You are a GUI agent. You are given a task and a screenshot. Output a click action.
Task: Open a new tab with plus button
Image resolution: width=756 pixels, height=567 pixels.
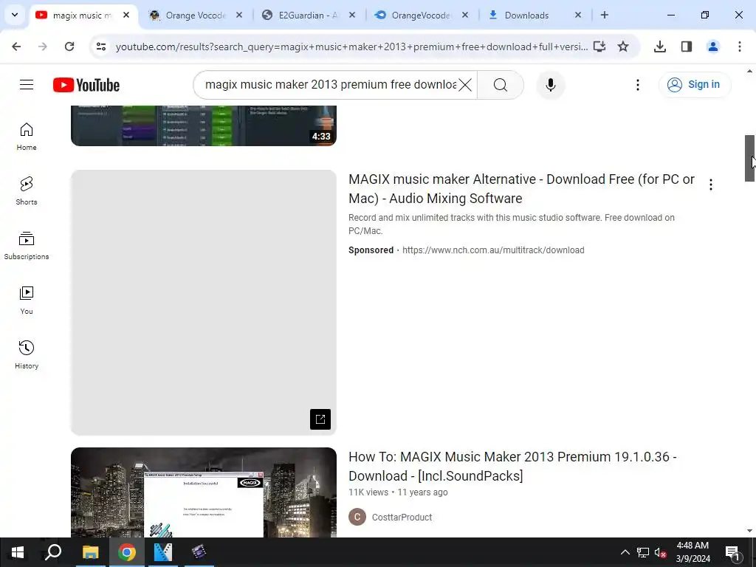pos(604,16)
